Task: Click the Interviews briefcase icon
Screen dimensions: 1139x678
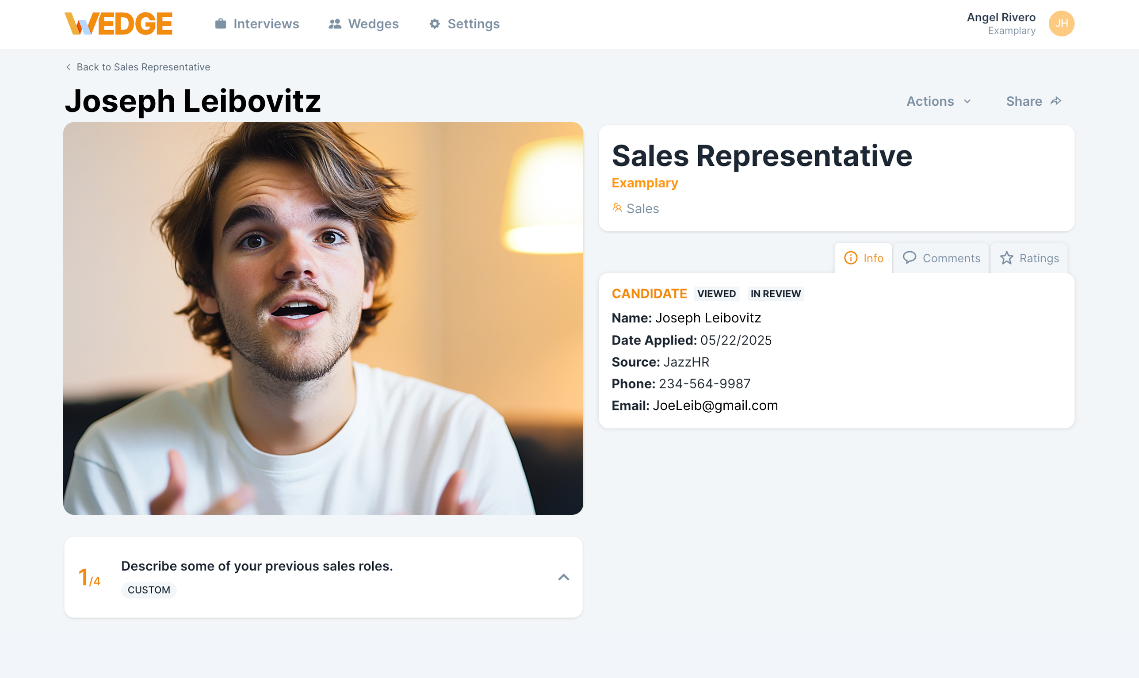Action: (x=221, y=24)
